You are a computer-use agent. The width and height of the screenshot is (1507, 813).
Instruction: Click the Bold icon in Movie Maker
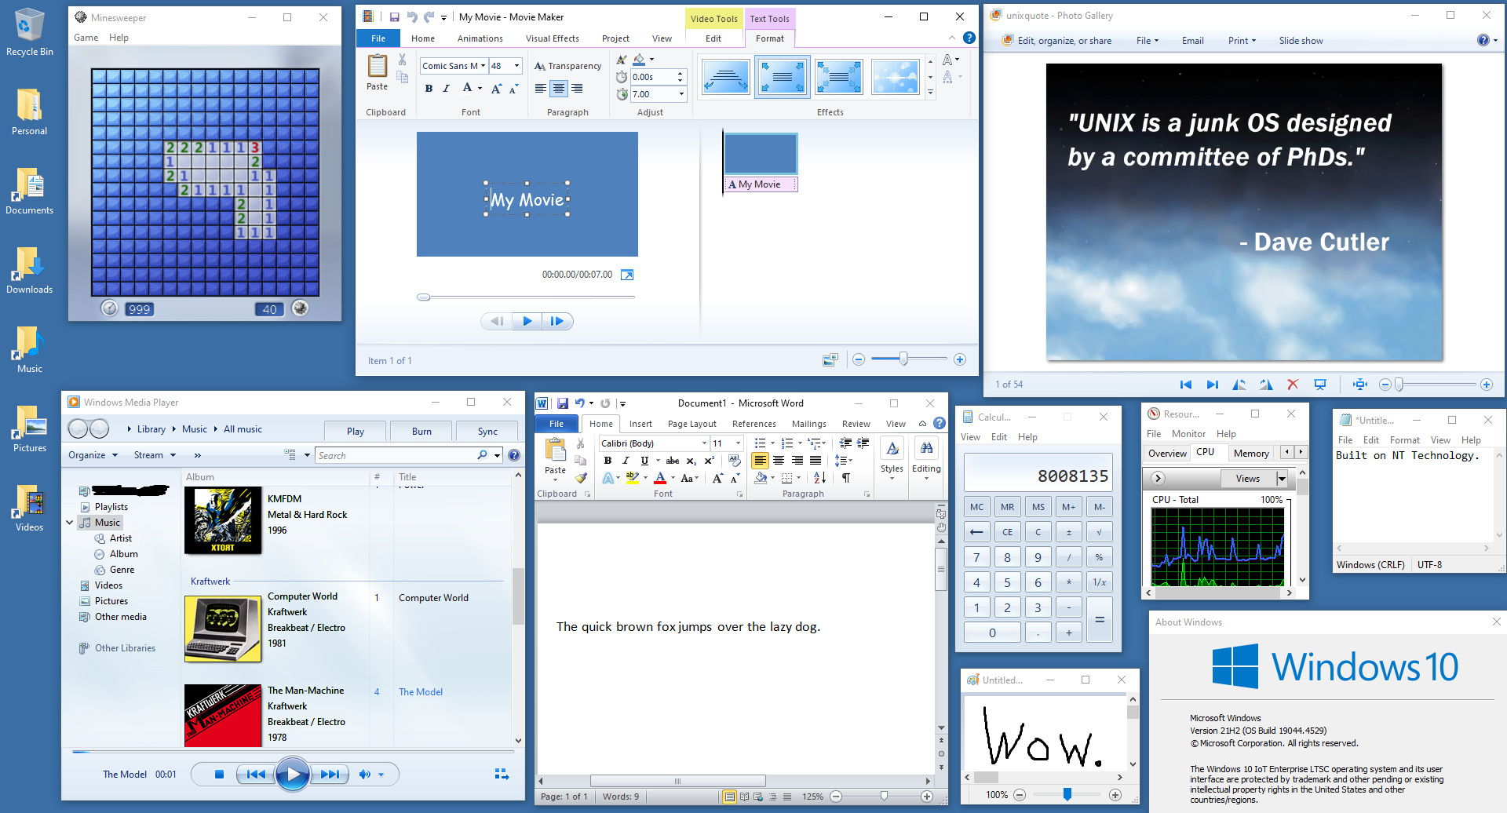429,89
